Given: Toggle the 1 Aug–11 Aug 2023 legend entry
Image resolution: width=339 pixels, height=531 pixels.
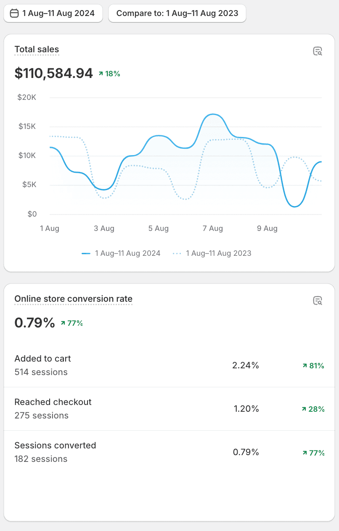Looking at the screenshot, I should 212,253.
